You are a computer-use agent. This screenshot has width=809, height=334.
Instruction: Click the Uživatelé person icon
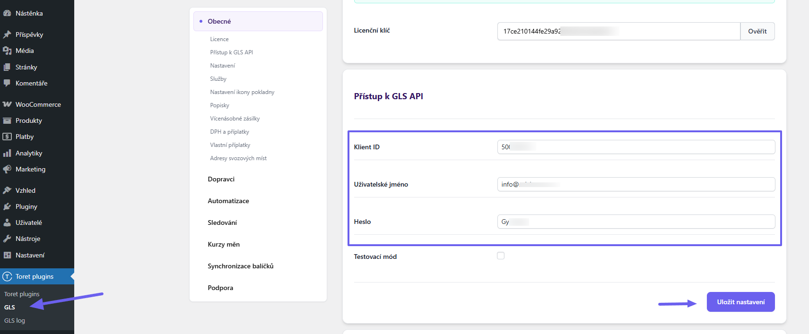(x=7, y=223)
